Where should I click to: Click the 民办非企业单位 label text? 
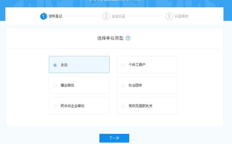[x=72, y=106]
